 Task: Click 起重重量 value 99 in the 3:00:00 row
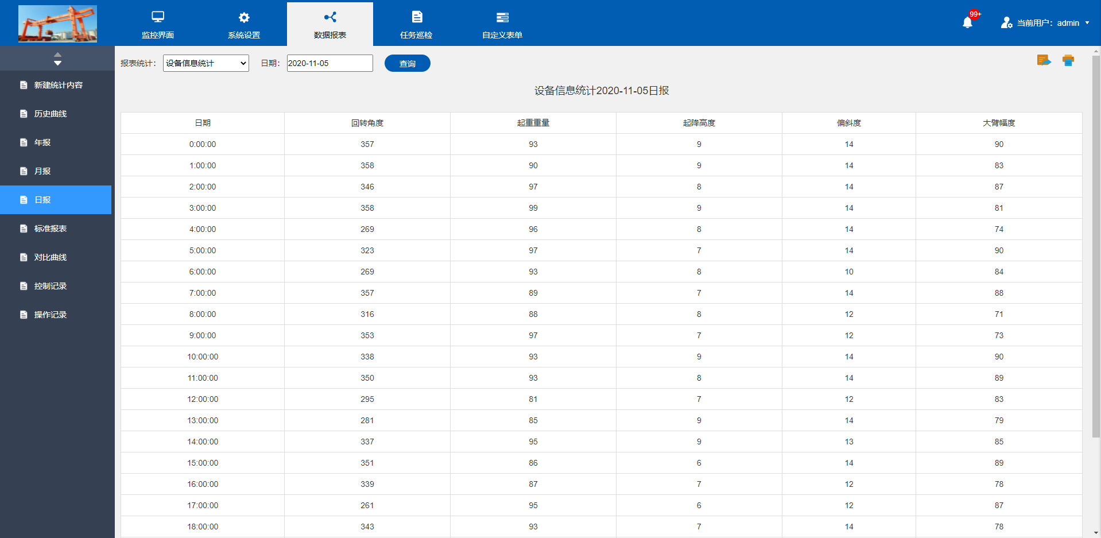point(533,208)
